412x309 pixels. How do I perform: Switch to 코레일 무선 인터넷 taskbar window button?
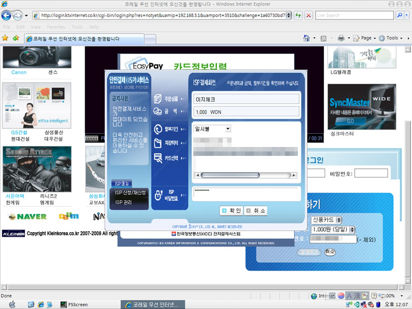[153, 305]
